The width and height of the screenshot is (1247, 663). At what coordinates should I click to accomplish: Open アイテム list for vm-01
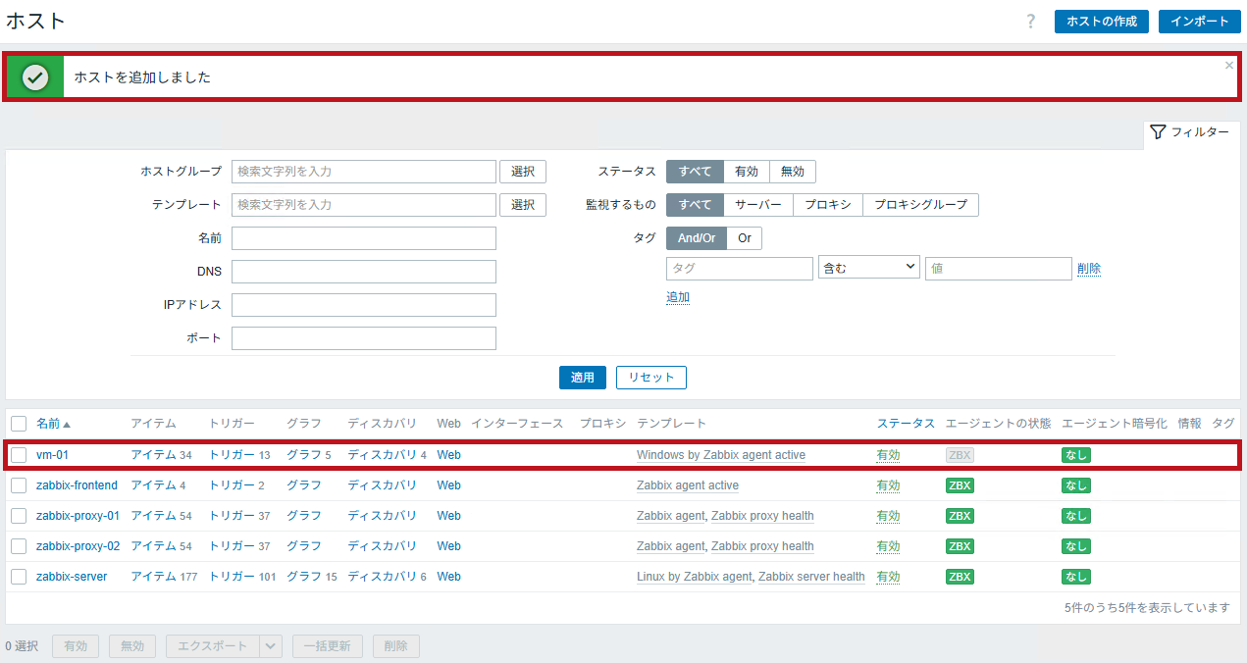tap(154, 455)
